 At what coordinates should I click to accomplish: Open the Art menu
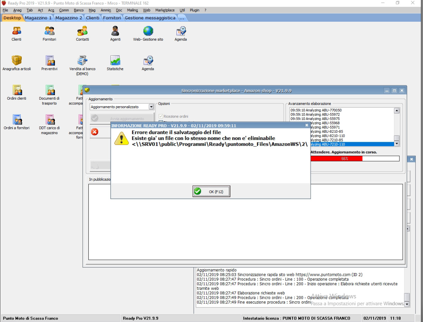pos(40,10)
